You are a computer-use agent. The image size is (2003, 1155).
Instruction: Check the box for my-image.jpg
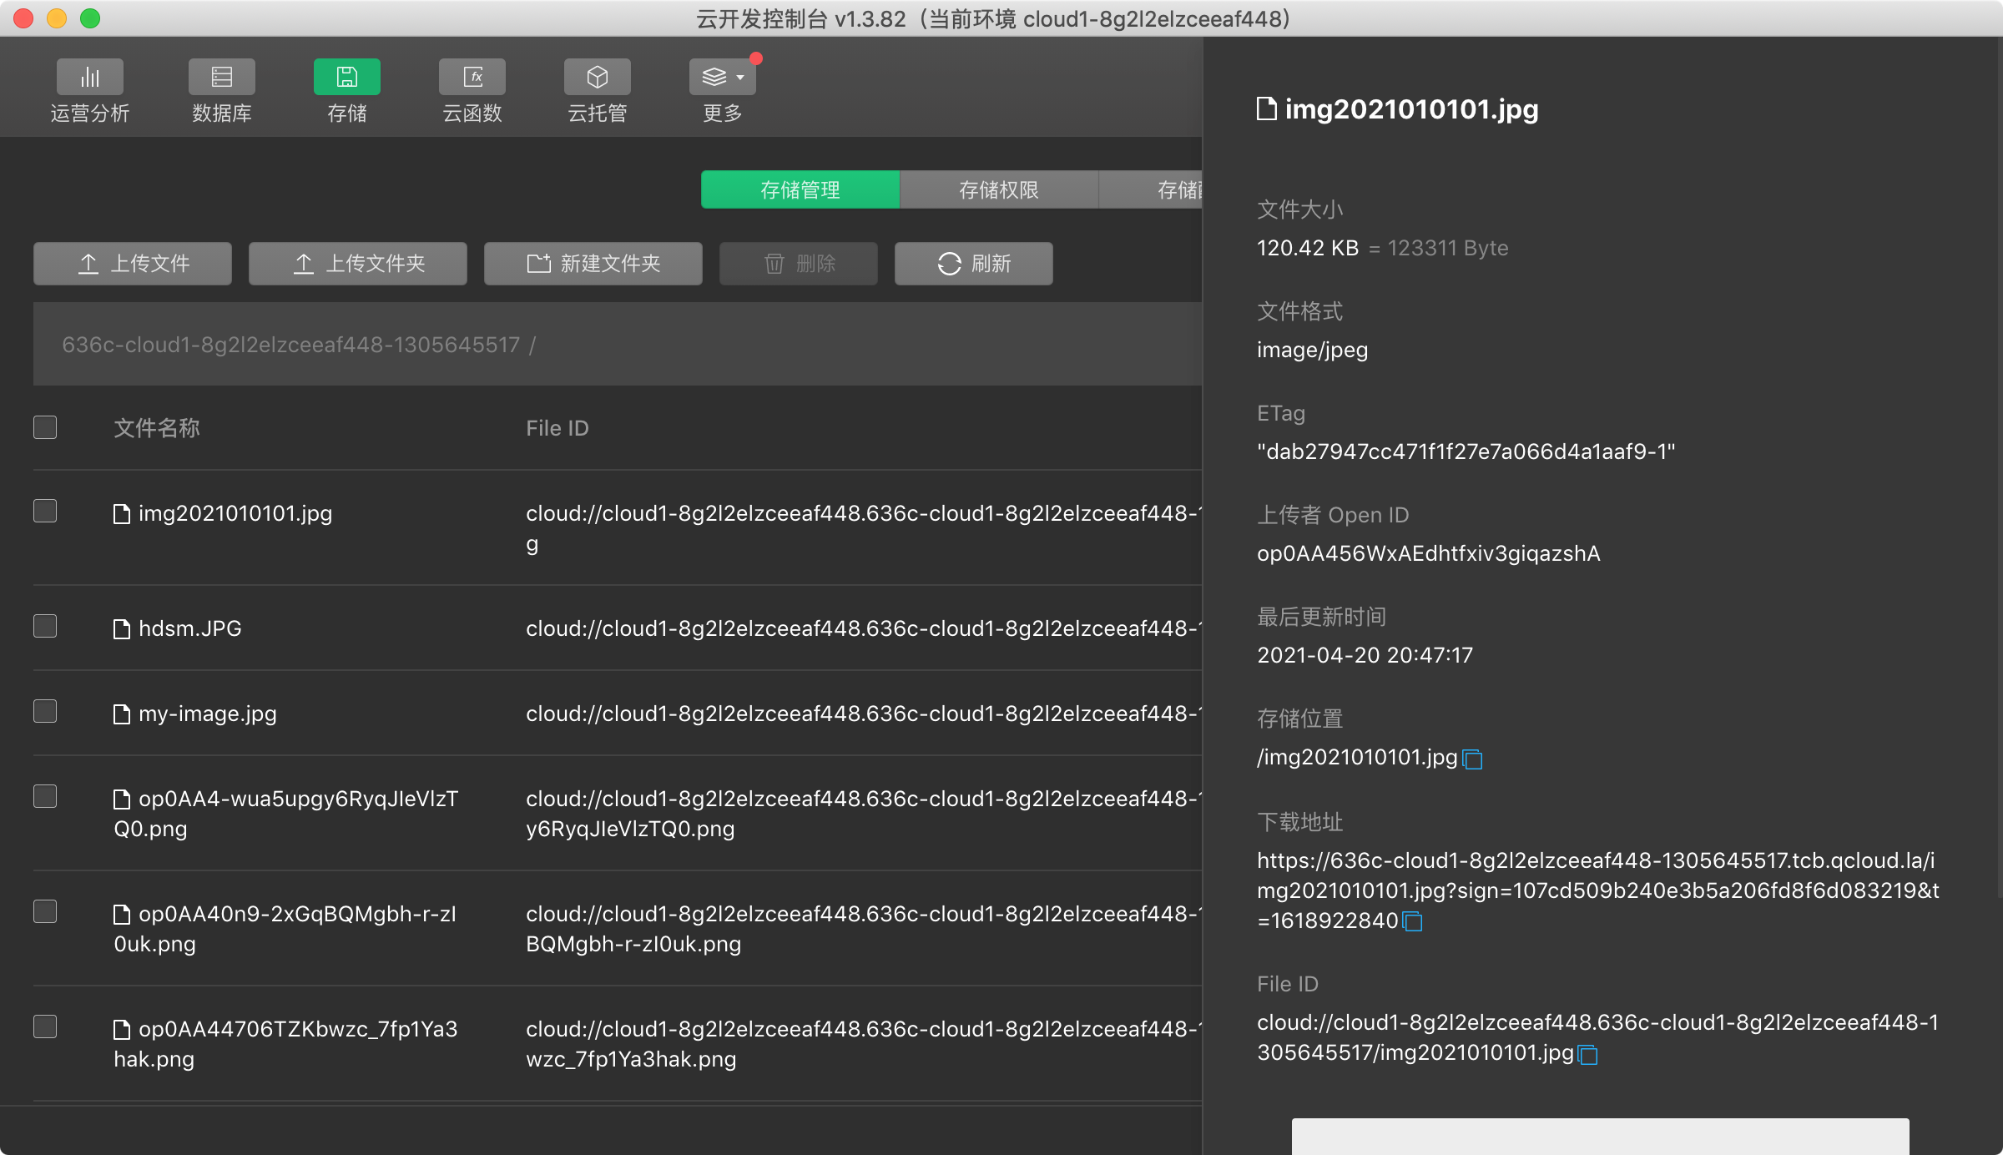pyautogui.click(x=45, y=712)
